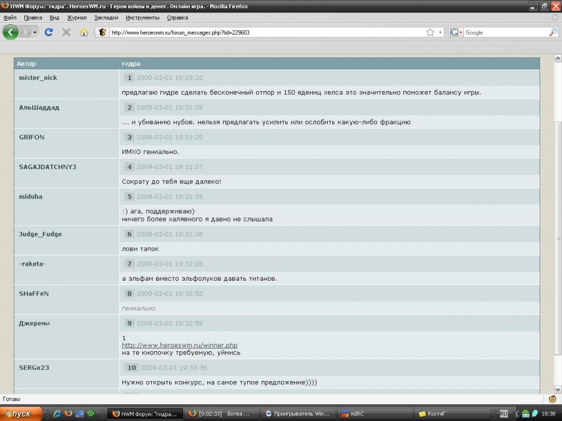This screenshot has height=421, width=562.
Task: Open the Закладки menu
Action: coord(106,18)
